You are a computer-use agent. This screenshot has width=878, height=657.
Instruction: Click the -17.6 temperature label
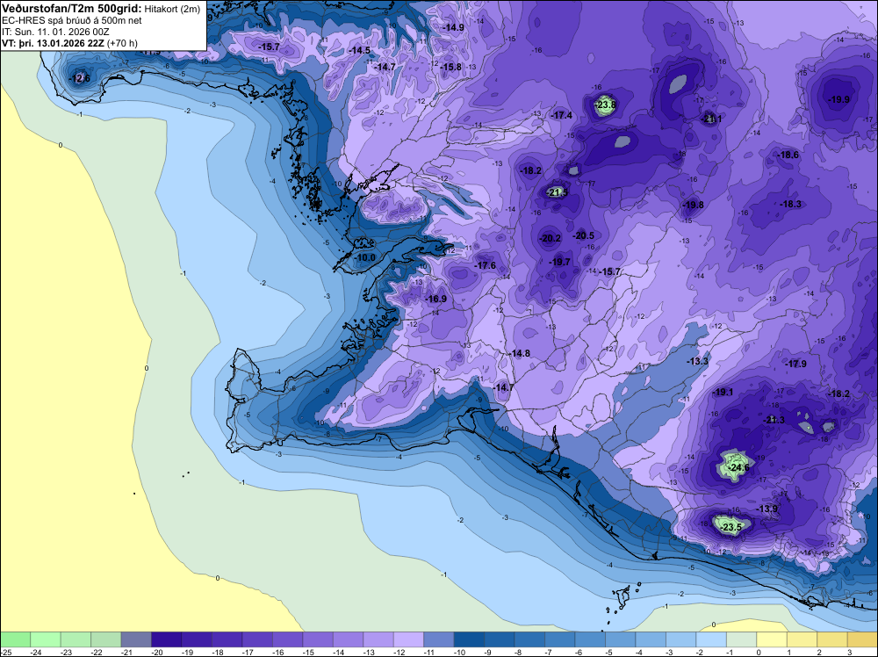tap(485, 265)
